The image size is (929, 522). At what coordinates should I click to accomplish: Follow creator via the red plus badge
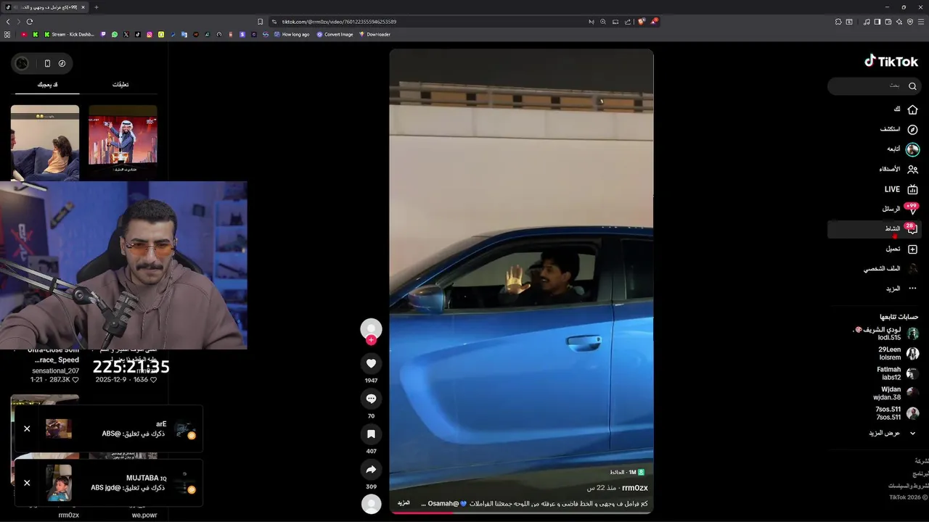(x=371, y=340)
